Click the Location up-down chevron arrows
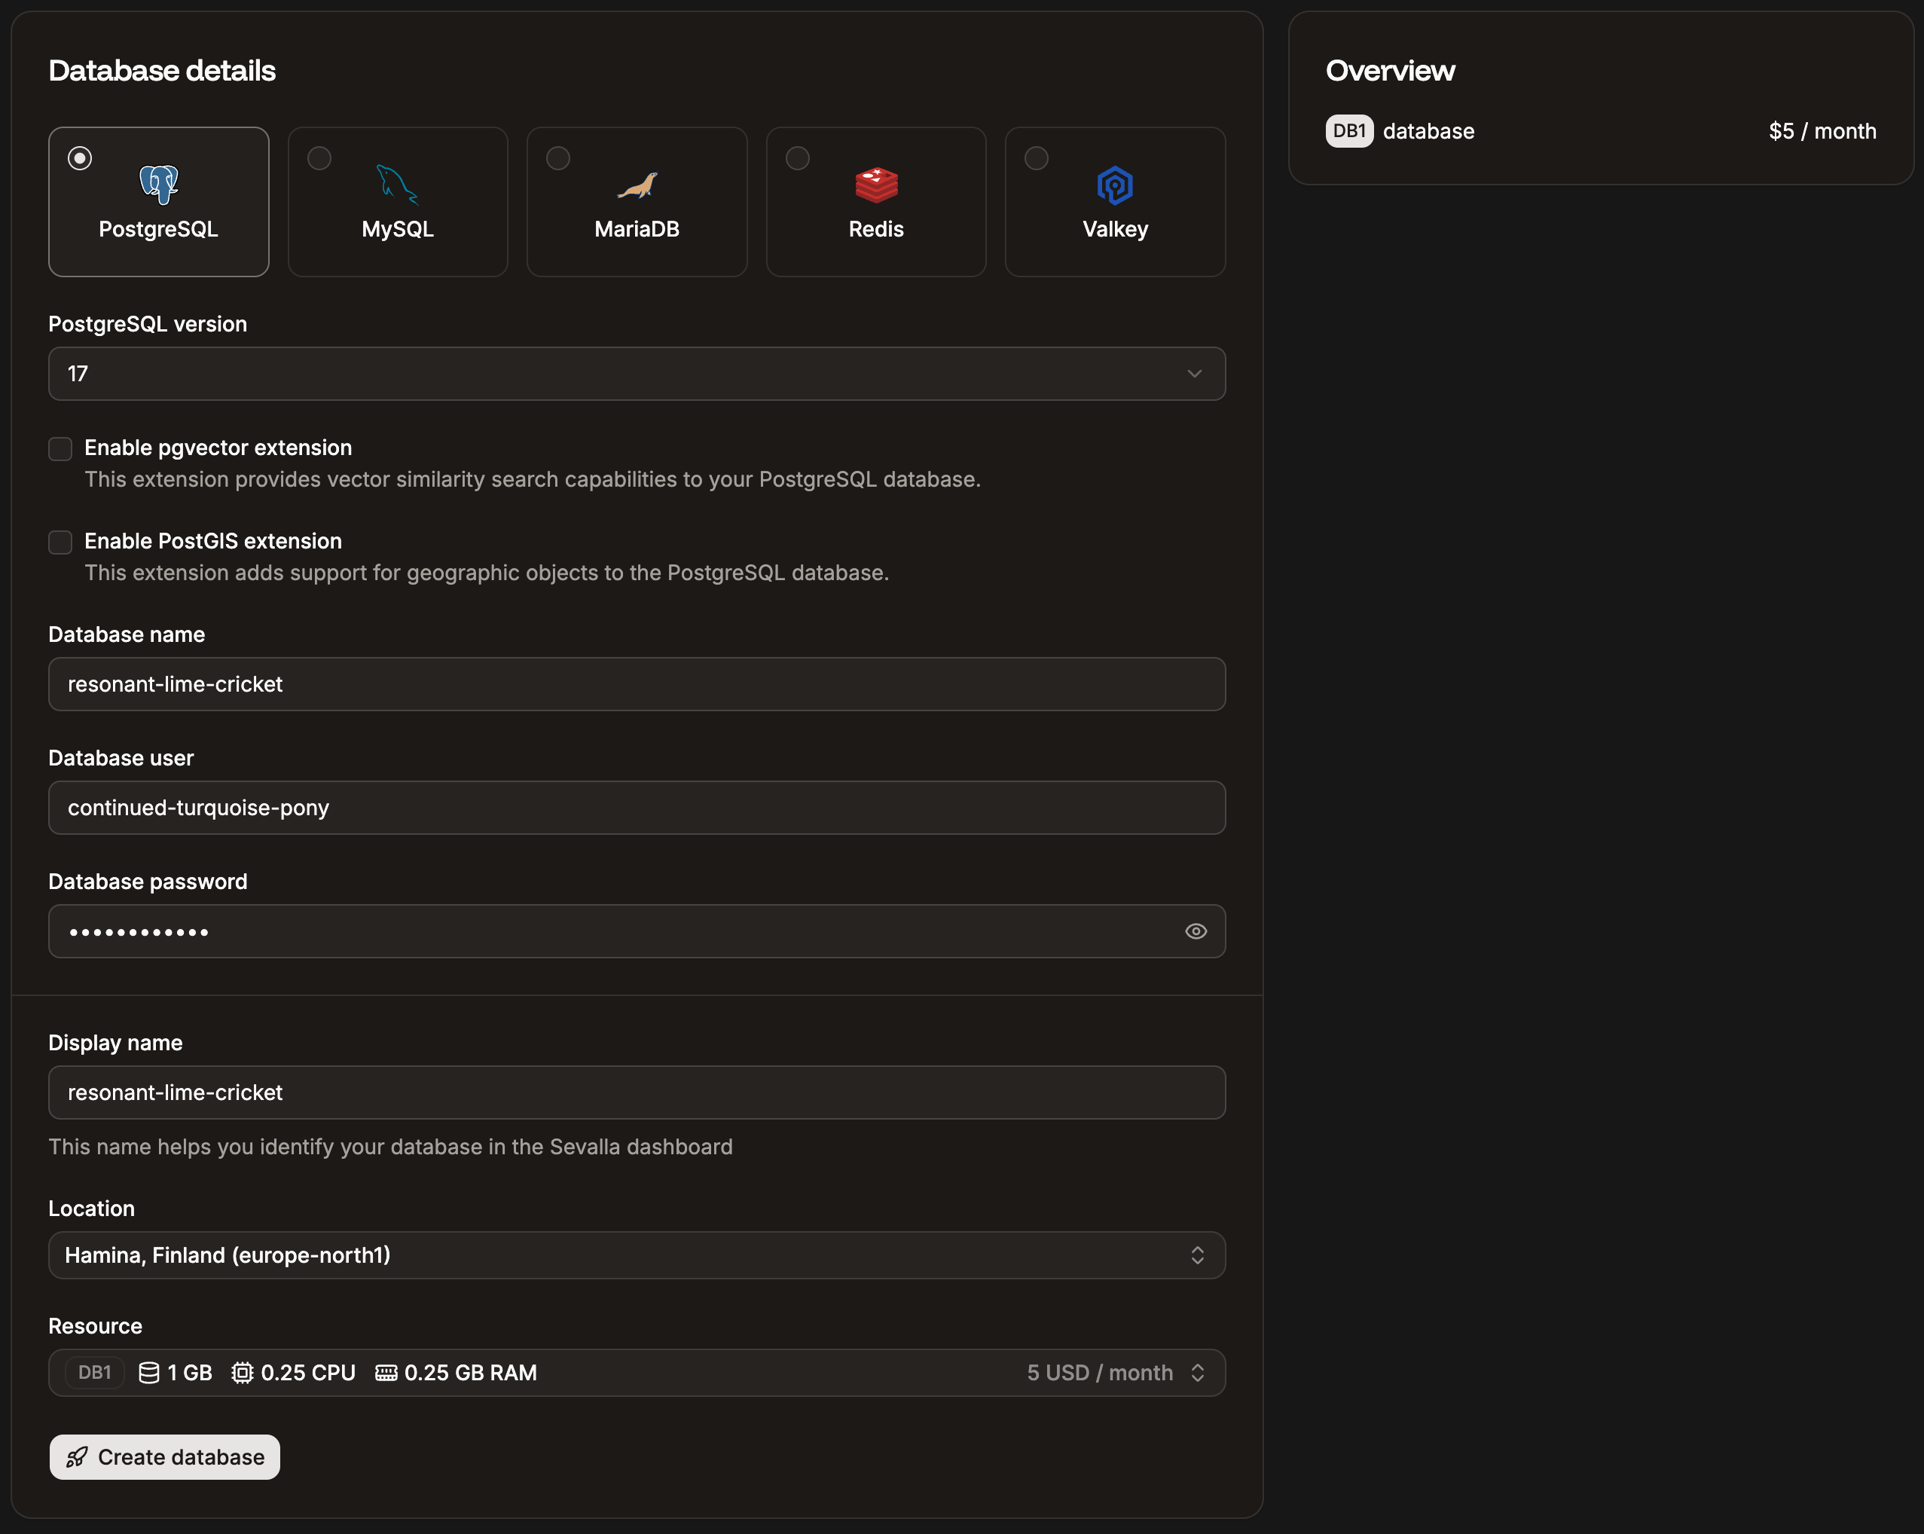Screen dimensions: 1924x1534 pyautogui.click(x=1198, y=1255)
